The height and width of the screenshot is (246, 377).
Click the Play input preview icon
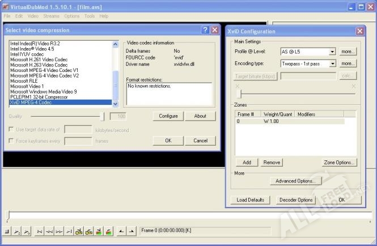[x=16, y=231]
